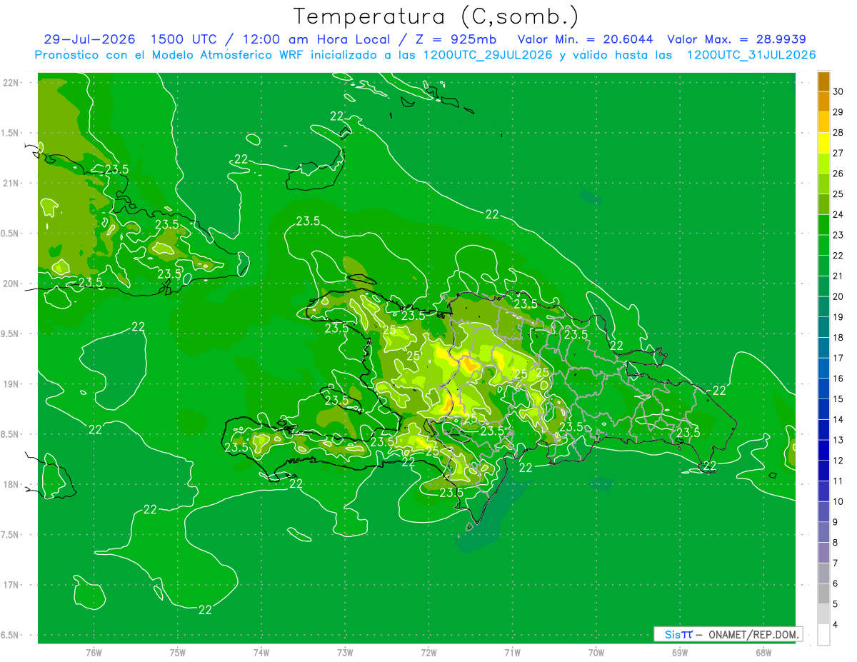
Task: Click the yellow legend swatch between 27 and 28
Action: tap(823, 143)
